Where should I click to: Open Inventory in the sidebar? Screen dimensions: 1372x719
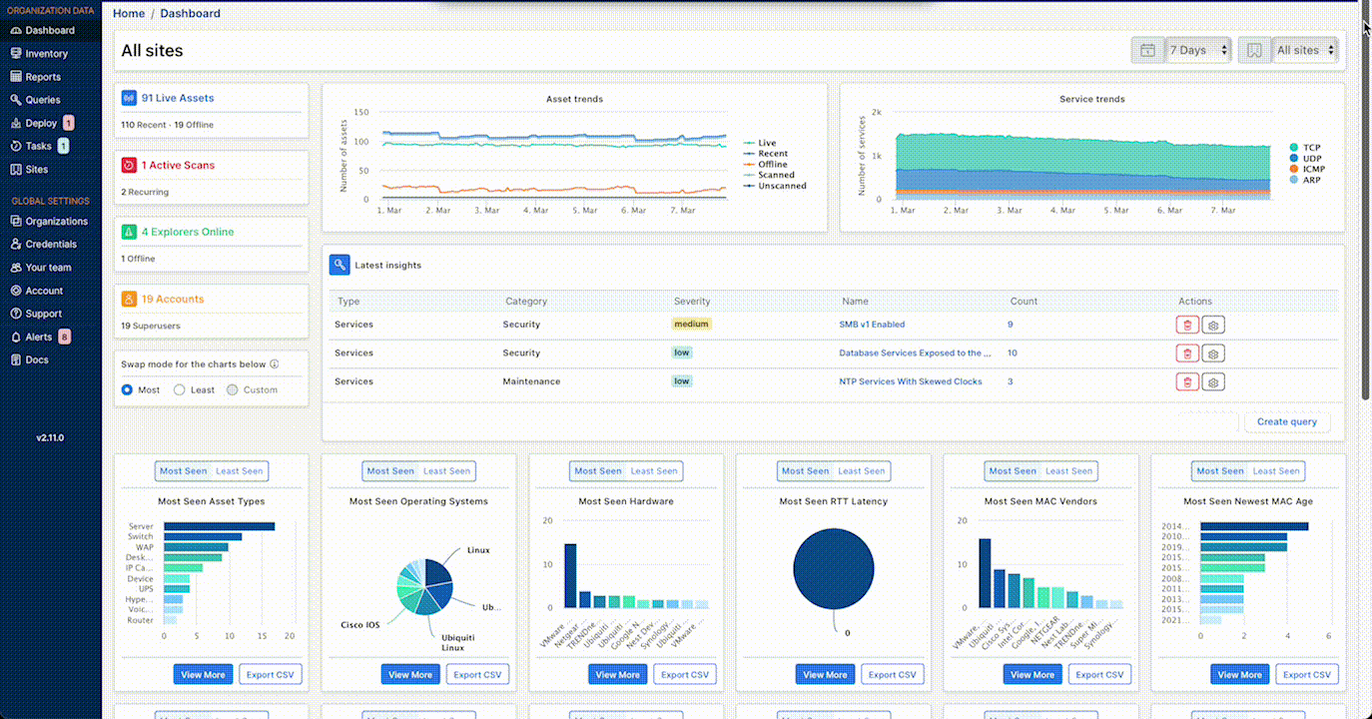pyautogui.click(x=46, y=54)
